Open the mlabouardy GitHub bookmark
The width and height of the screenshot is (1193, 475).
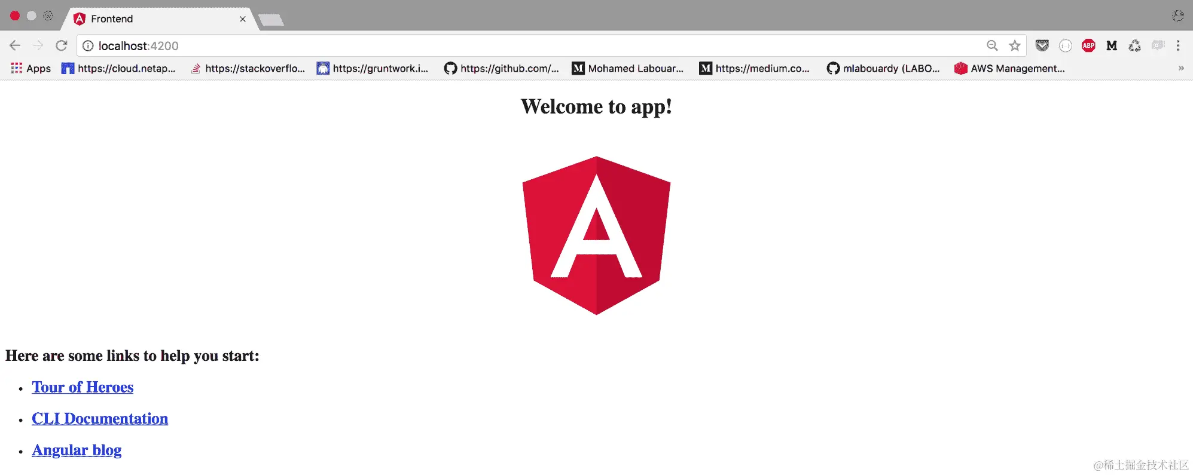pos(883,68)
